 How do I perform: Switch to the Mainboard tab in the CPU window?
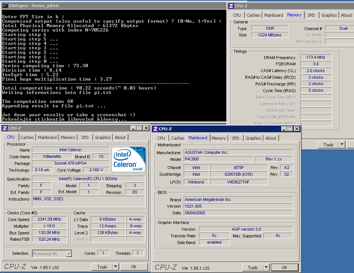click(47, 137)
